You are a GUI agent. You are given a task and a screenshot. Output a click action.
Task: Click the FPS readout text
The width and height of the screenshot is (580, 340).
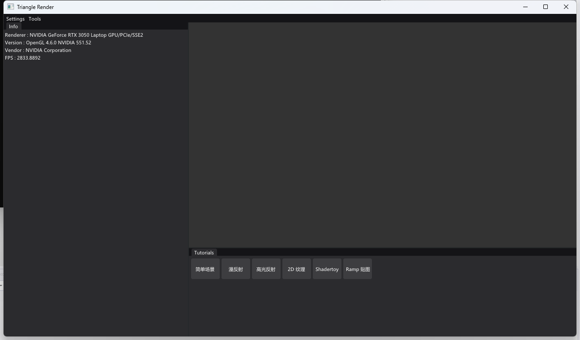(x=23, y=58)
